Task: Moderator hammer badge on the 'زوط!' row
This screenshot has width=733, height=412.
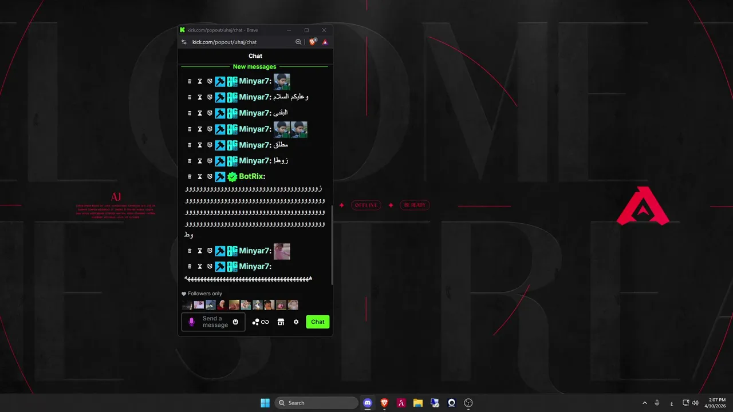Action: (x=220, y=161)
